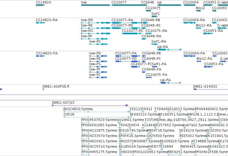
Task: Select the CG10064 gene glyph
Action: [x=189, y=5]
